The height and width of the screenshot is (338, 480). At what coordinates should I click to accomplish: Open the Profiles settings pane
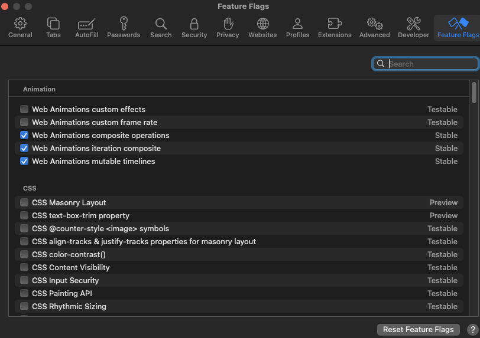(x=297, y=28)
